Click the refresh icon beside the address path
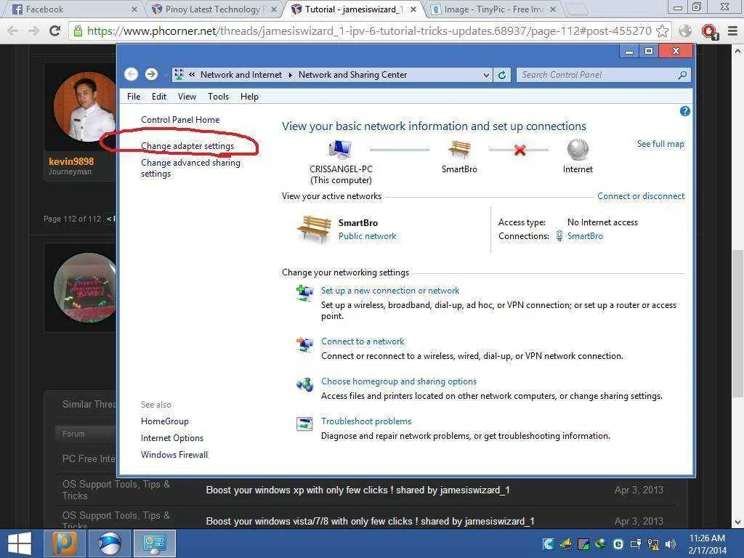Viewport: 744px width, 558px height. [x=502, y=75]
